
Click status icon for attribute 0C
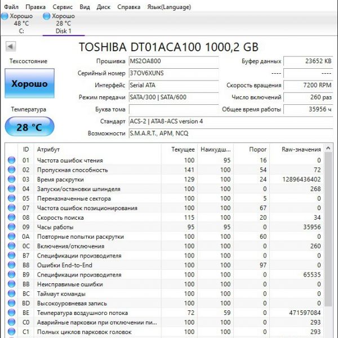11,246
